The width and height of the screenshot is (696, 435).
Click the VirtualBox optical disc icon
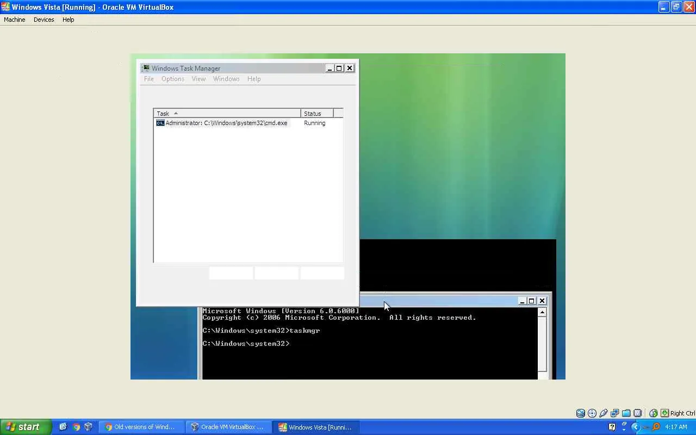(592, 413)
